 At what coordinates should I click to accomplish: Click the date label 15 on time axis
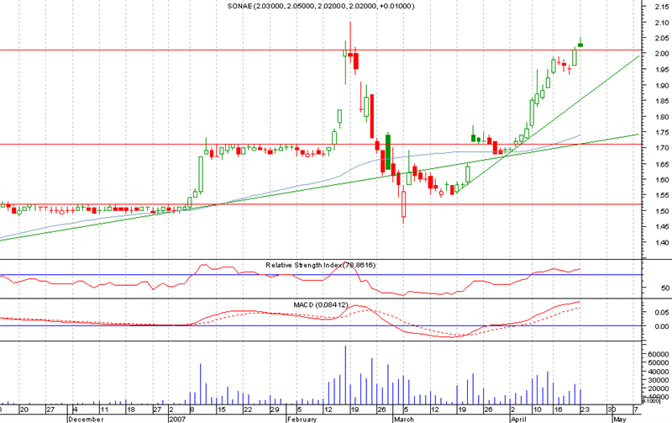click(x=221, y=410)
